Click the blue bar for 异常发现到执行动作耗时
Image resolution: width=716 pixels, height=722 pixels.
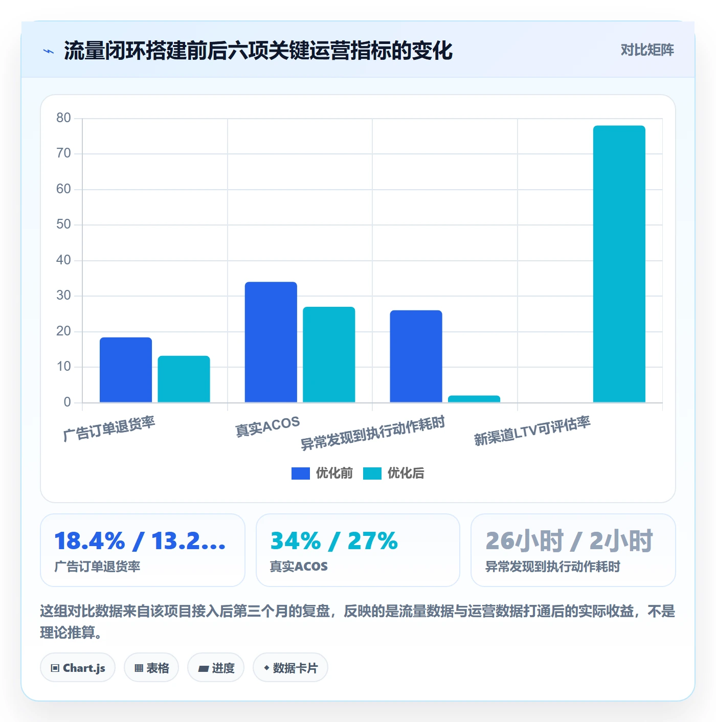coord(416,356)
